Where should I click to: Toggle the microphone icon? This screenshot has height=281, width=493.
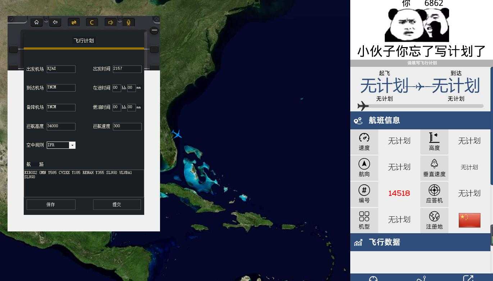pyautogui.click(x=128, y=22)
